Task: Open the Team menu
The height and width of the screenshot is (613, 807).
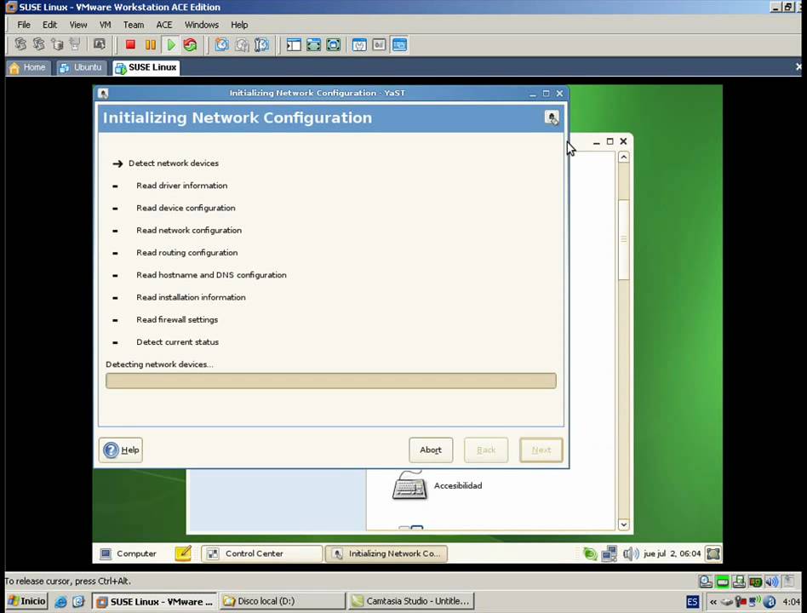Action: pos(134,25)
